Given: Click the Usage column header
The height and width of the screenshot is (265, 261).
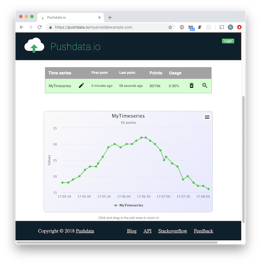Looking at the screenshot, I should click(175, 73).
